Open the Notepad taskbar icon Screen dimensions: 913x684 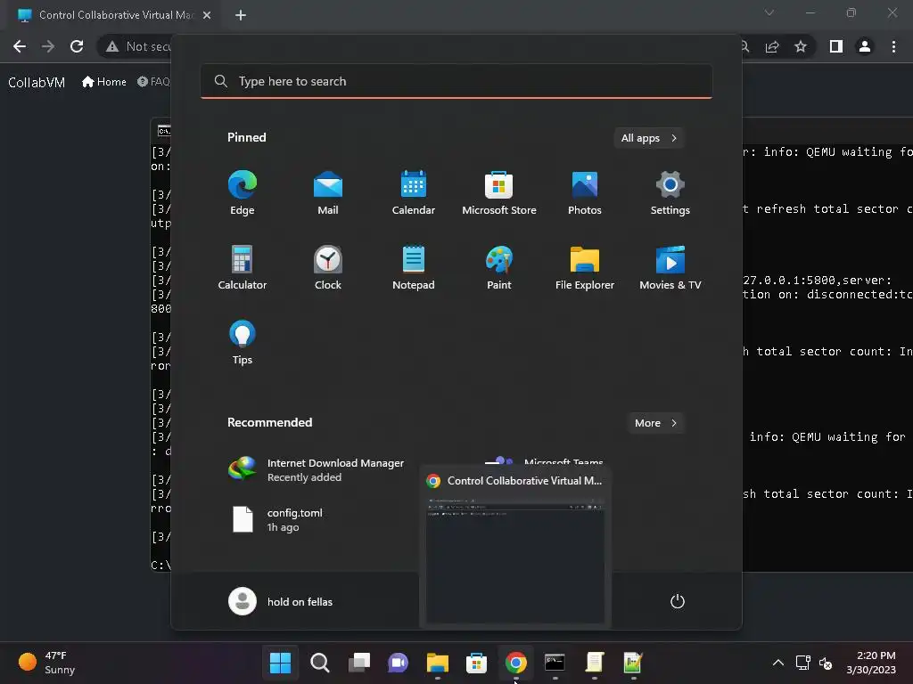pos(594,663)
